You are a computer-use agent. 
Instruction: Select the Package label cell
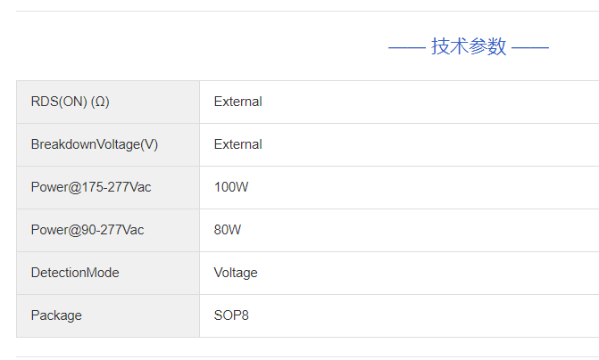point(108,315)
